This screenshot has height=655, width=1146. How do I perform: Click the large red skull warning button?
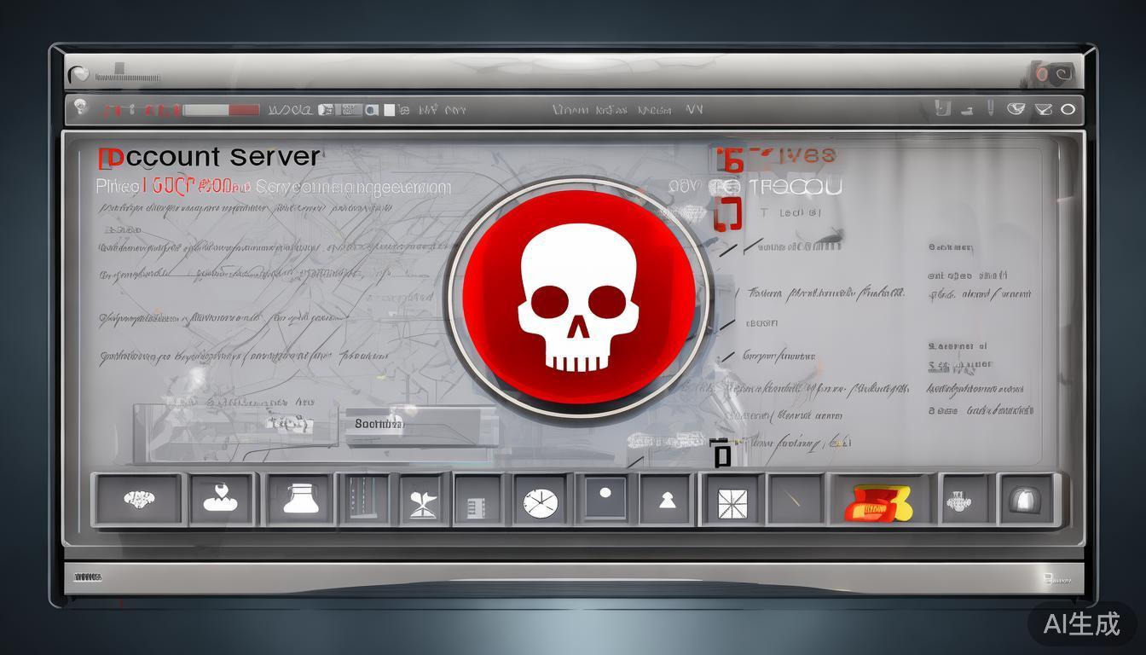pos(578,298)
